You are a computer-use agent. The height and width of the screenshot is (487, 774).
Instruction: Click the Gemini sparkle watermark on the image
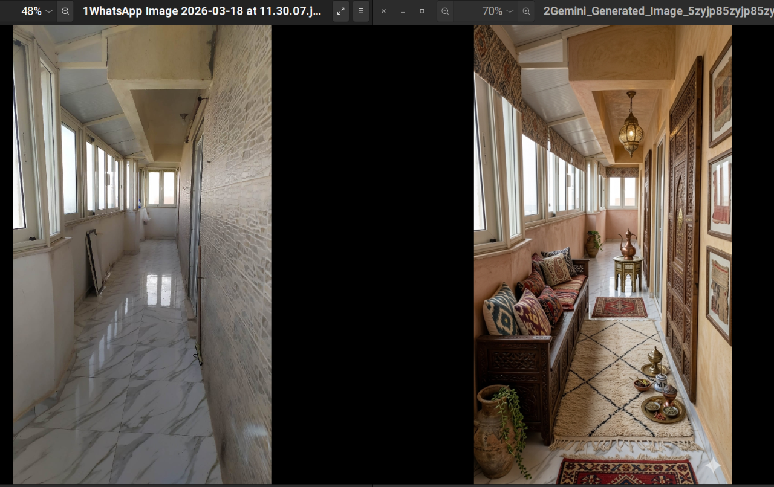[x=713, y=466]
